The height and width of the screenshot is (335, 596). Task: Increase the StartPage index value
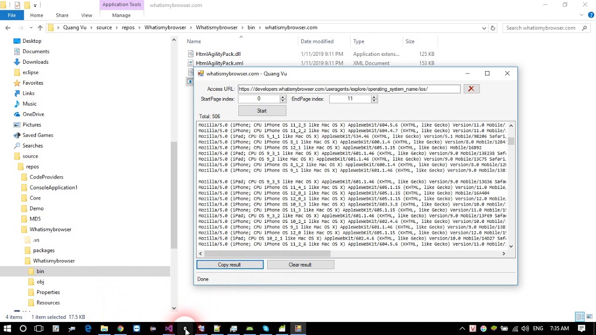pos(283,97)
